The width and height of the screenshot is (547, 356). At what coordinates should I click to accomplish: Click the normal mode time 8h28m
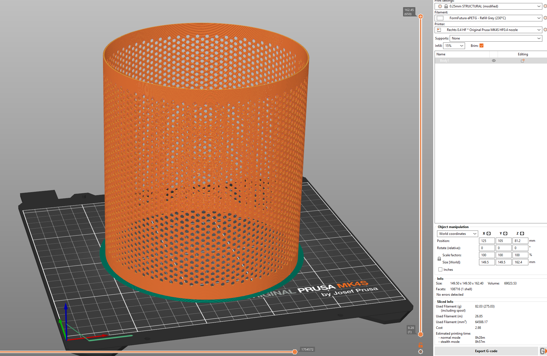point(480,338)
